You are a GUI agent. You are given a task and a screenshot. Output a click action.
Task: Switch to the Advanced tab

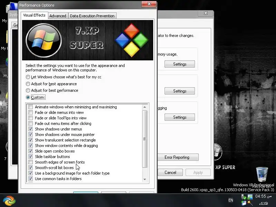[58, 16]
